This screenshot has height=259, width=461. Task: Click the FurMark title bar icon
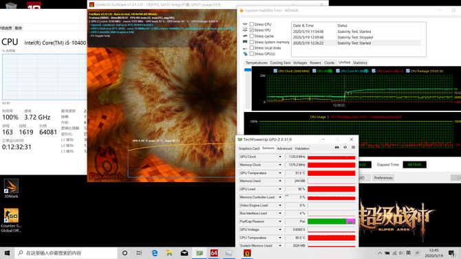click(x=92, y=4)
